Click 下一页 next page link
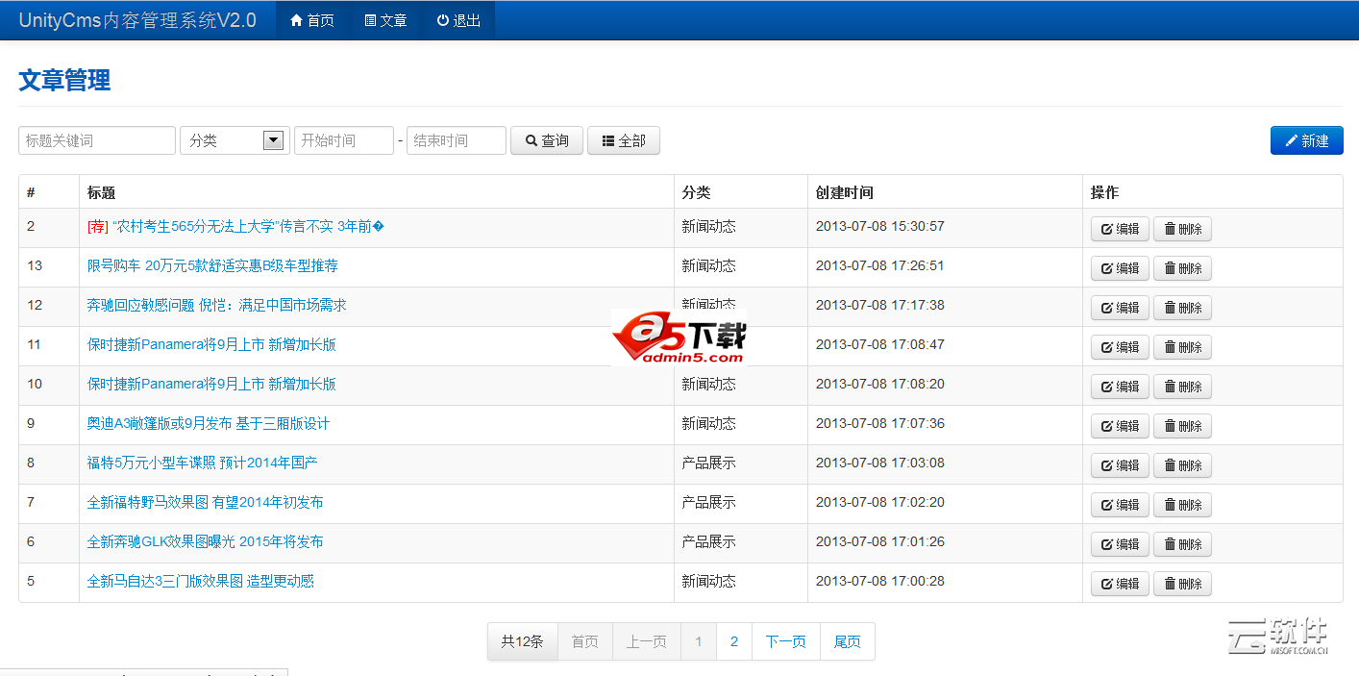1359x676 pixels. click(x=786, y=641)
